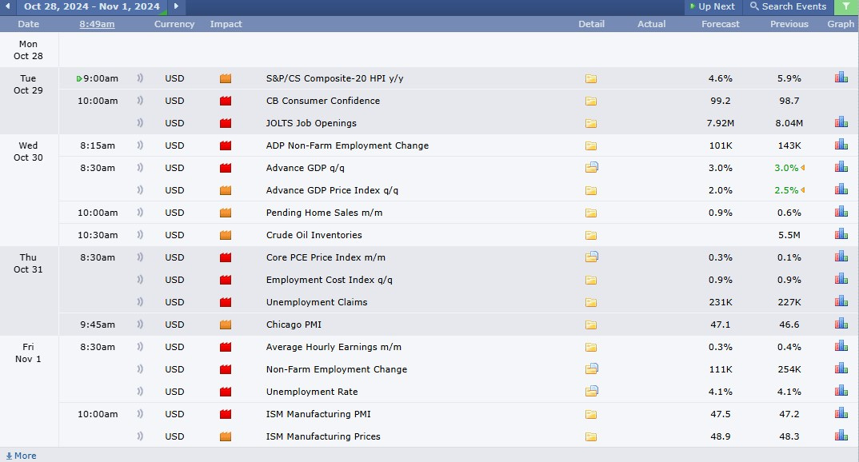Show graph for S&P/CS Composite-20 HPI
This screenshot has height=462, width=859.
tap(841, 78)
